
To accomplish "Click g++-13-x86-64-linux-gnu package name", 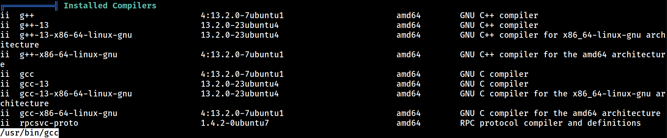I will 76,35.
